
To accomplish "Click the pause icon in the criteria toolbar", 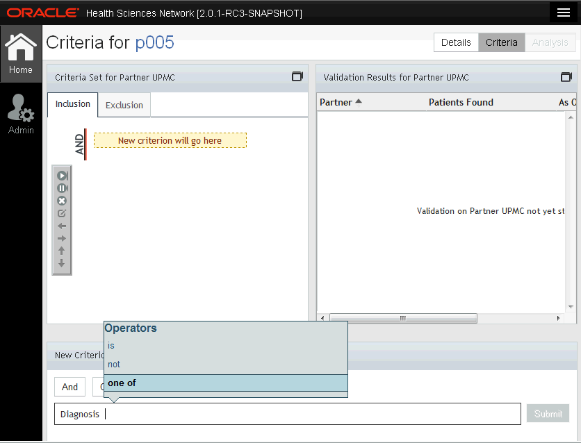I will (62, 188).
